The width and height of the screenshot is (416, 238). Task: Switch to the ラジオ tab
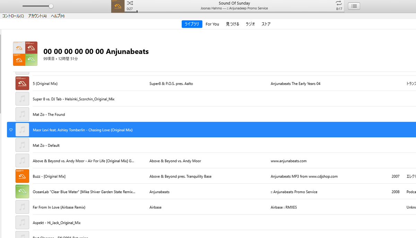(x=250, y=24)
